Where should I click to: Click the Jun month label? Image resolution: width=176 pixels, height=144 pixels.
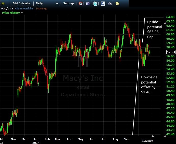[x=92, y=139]
